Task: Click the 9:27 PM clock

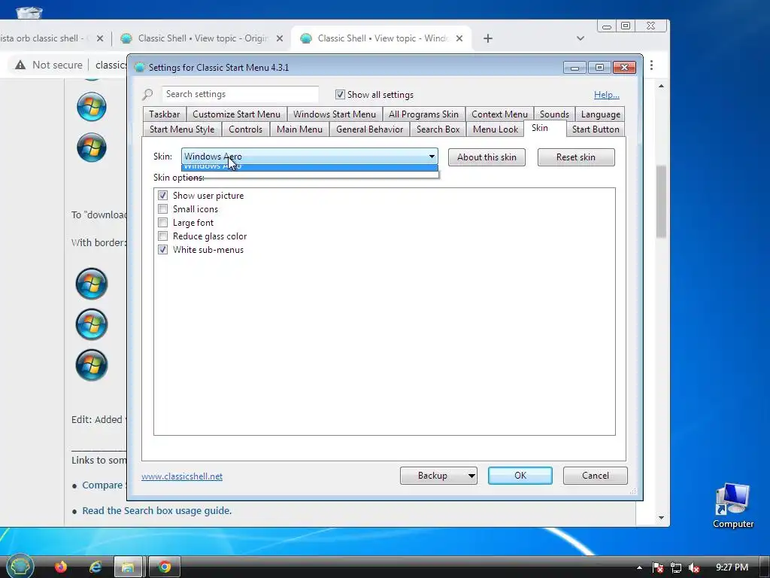Action: (x=732, y=567)
